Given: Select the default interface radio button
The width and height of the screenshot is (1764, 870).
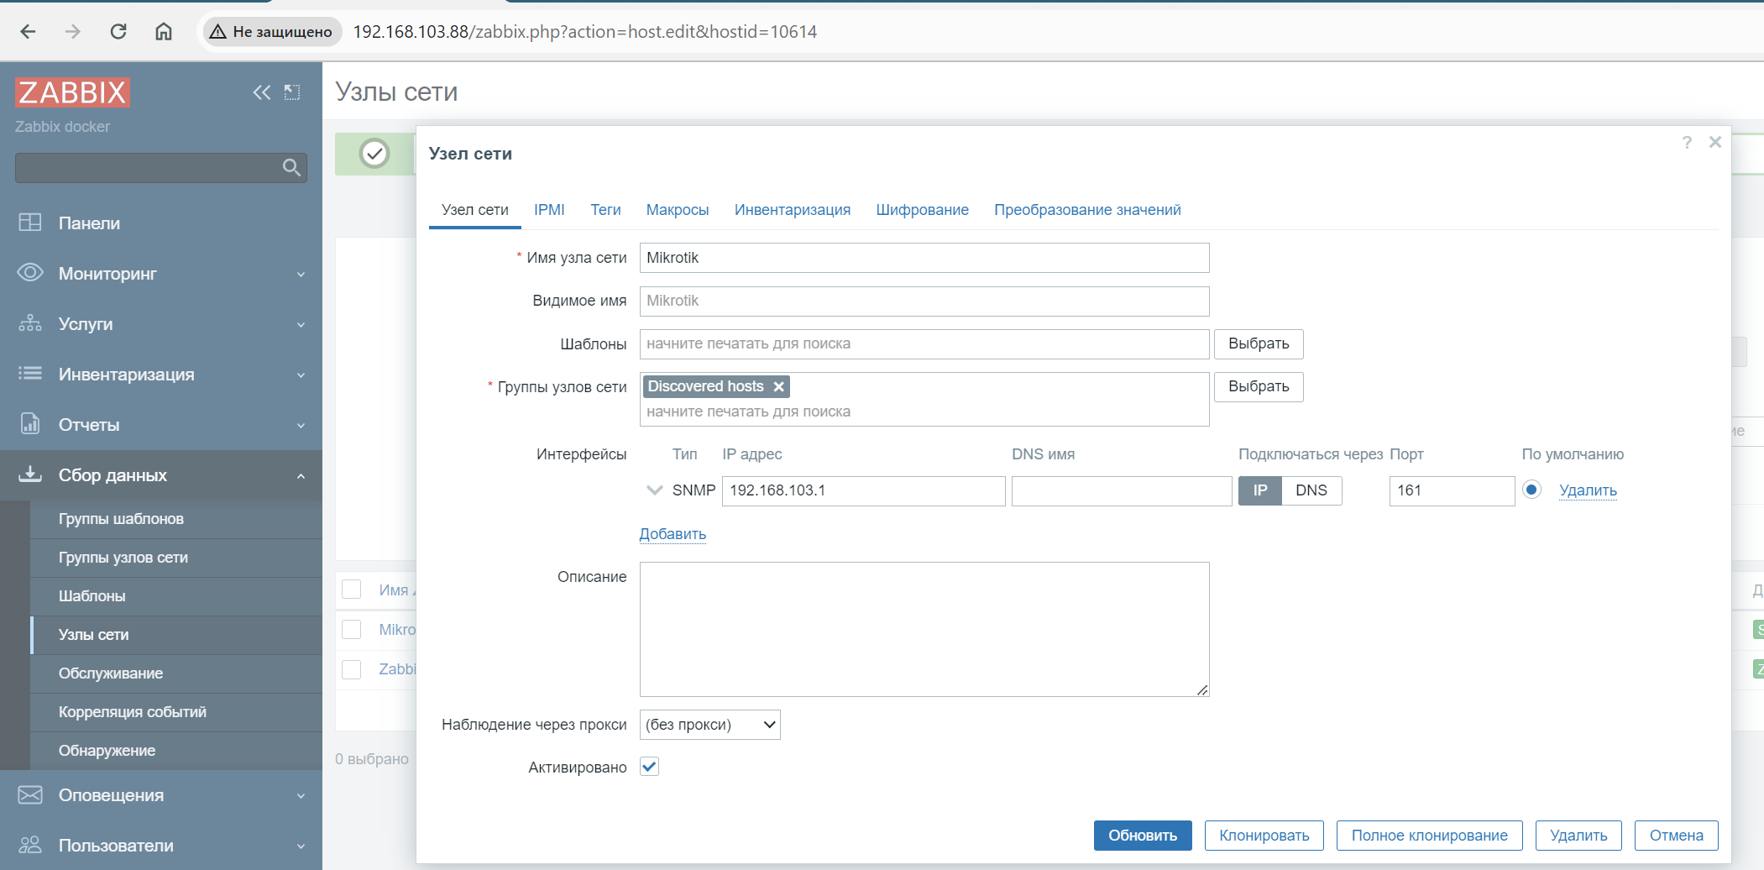Looking at the screenshot, I should [1531, 490].
